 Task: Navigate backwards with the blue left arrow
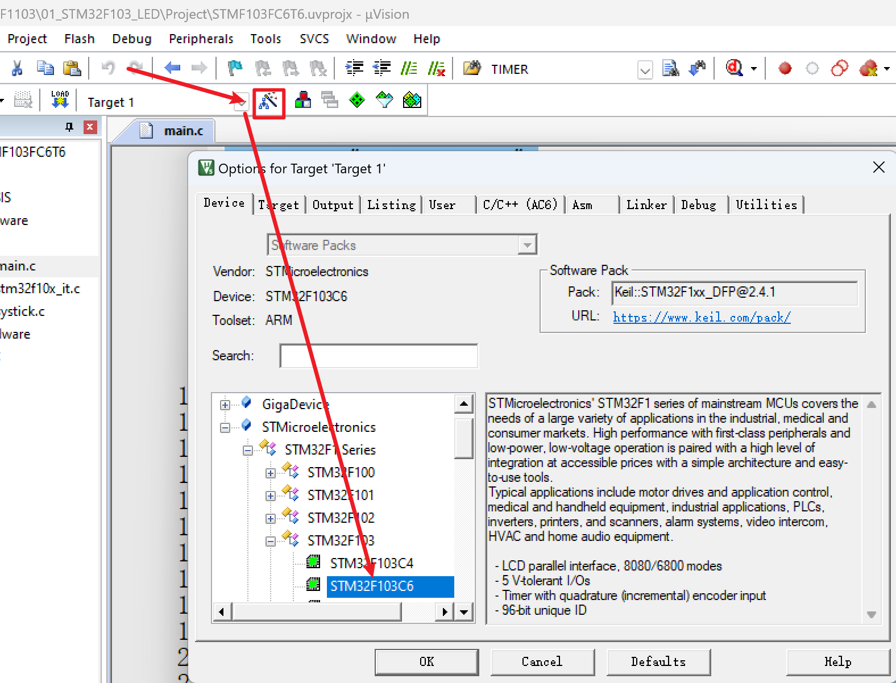[172, 69]
